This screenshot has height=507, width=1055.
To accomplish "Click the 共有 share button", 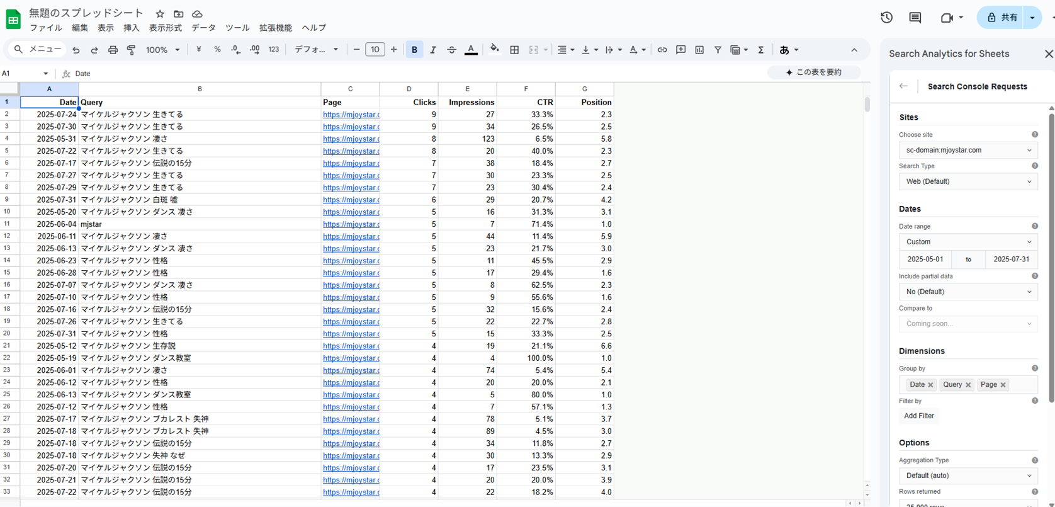I will (1001, 18).
